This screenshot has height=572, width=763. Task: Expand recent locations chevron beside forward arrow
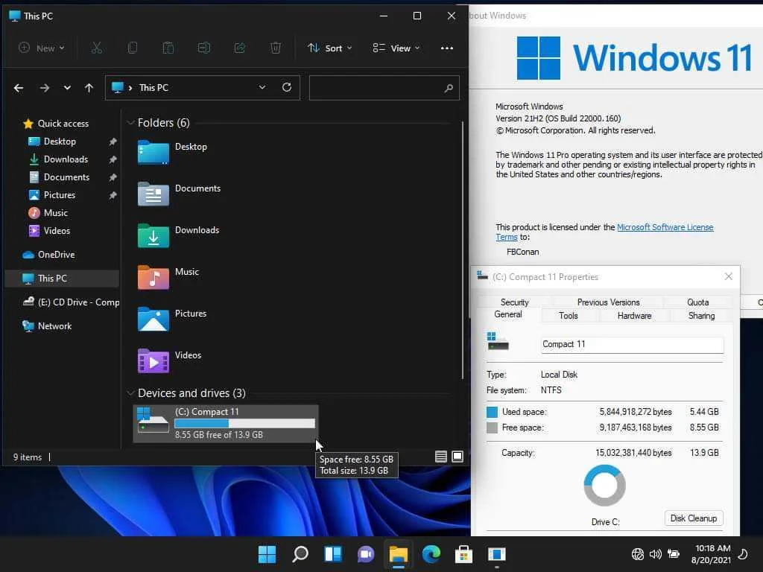(x=67, y=88)
